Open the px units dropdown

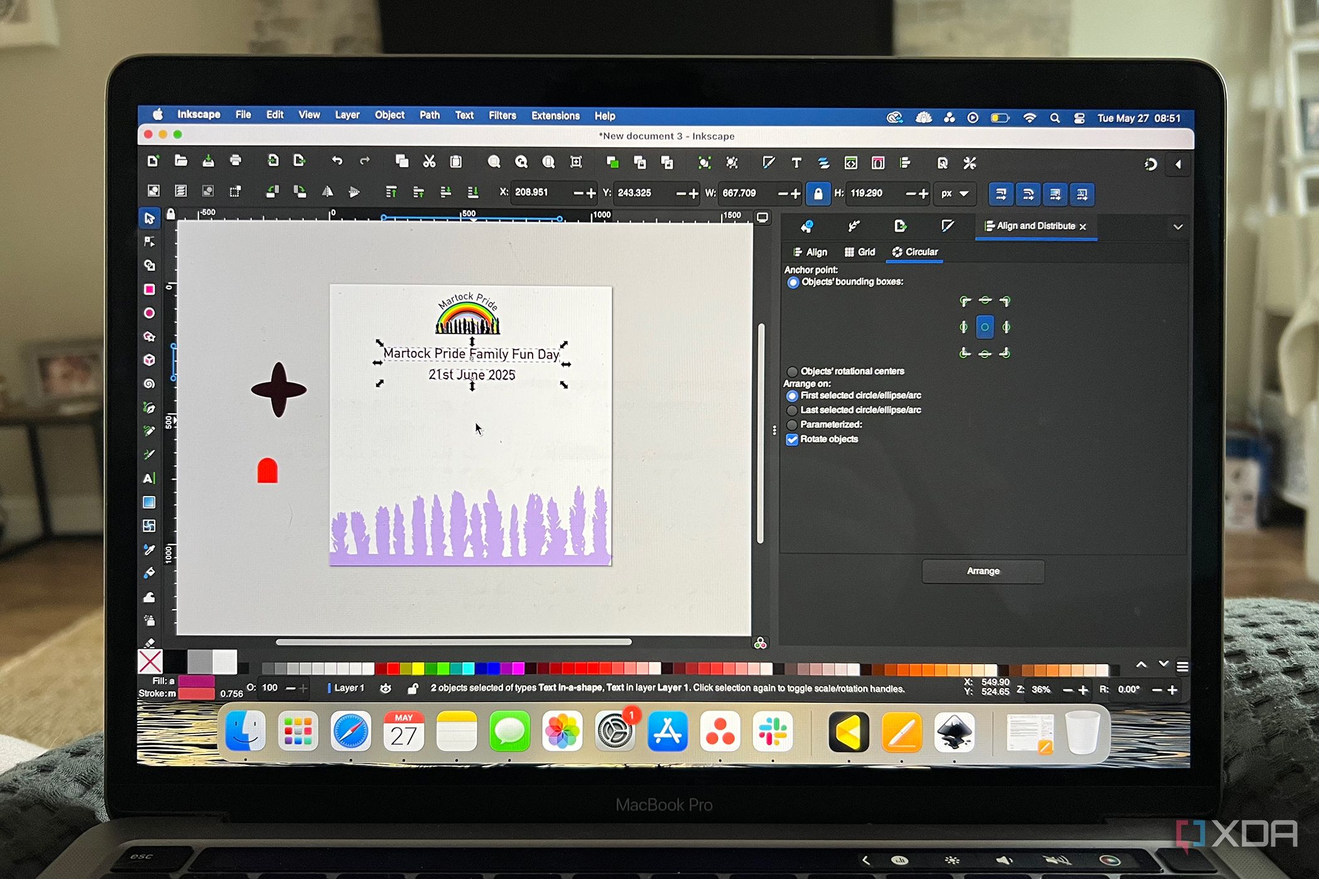(954, 193)
